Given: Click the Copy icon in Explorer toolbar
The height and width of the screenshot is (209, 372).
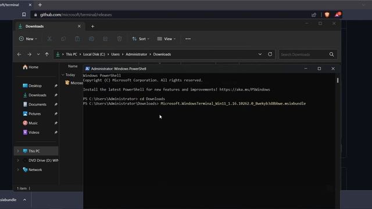Looking at the screenshot, I should pos(63,39).
